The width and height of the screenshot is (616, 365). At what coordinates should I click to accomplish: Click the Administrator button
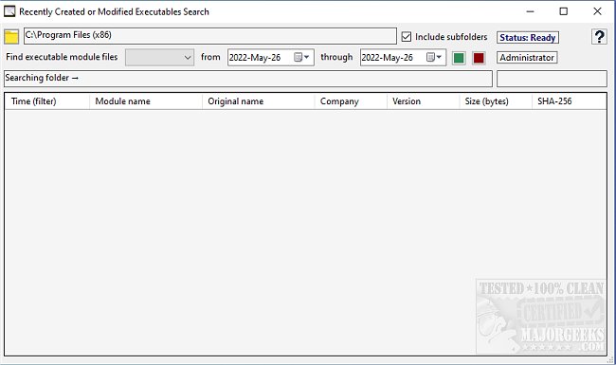(x=527, y=58)
